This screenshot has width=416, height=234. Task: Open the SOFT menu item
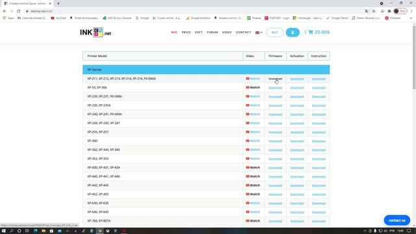click(199, 32)
